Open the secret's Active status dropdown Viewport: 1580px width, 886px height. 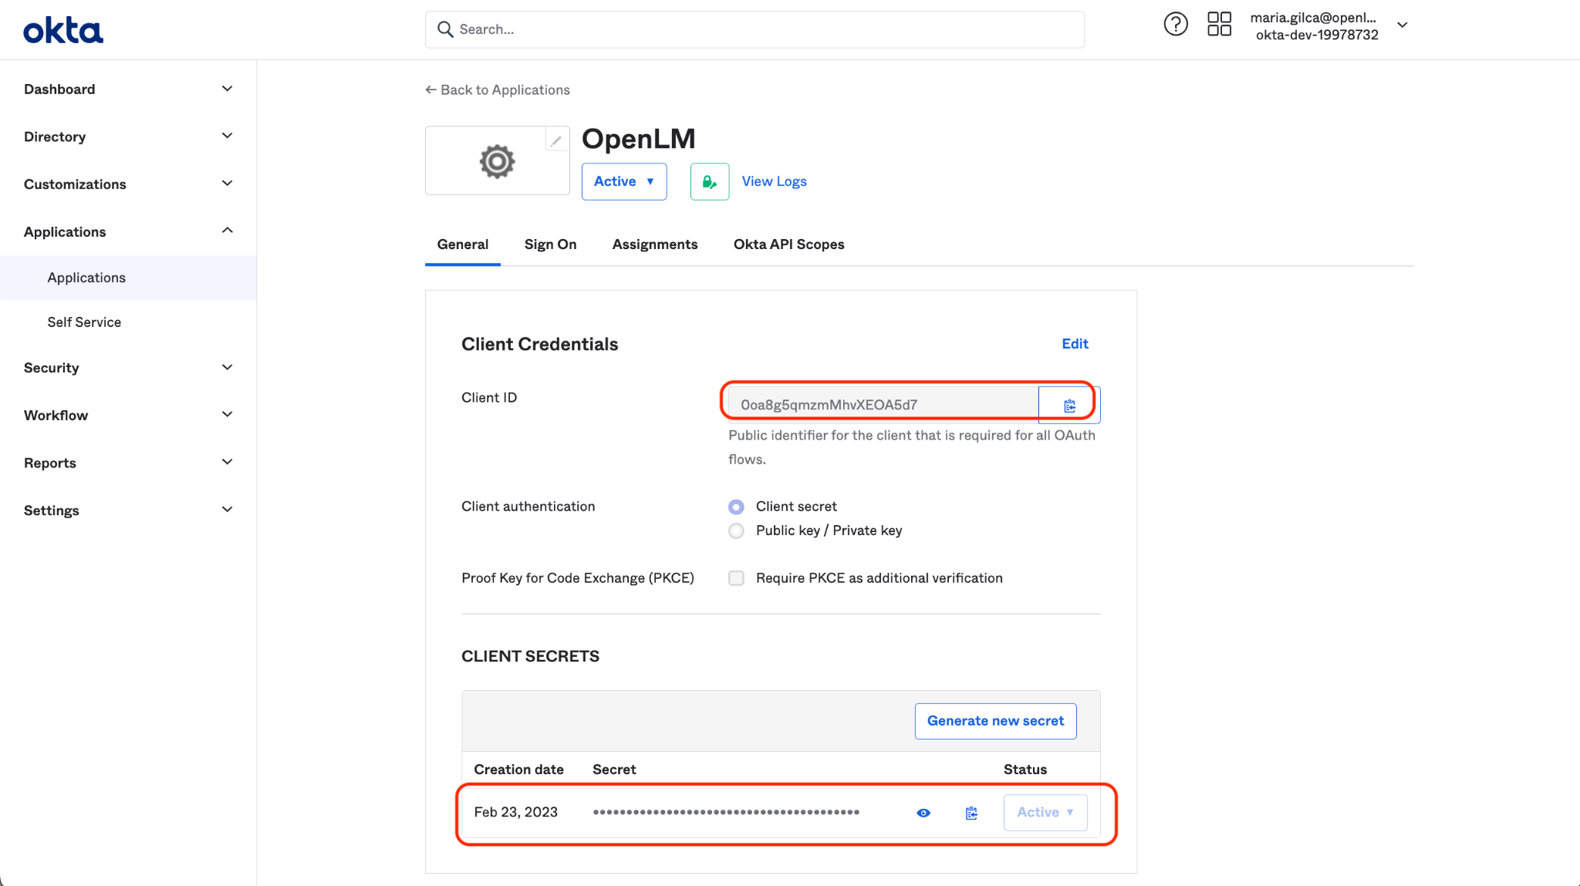click(1045, 813)
